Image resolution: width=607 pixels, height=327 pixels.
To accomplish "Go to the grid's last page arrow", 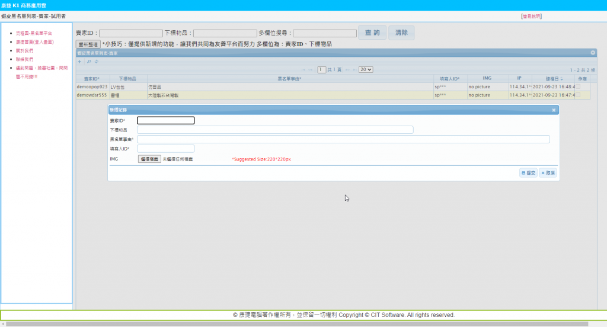I will [354, 69].
